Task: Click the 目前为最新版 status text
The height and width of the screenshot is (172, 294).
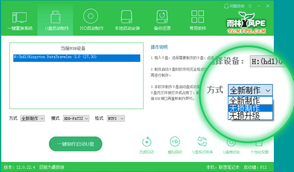Action: 52,167
